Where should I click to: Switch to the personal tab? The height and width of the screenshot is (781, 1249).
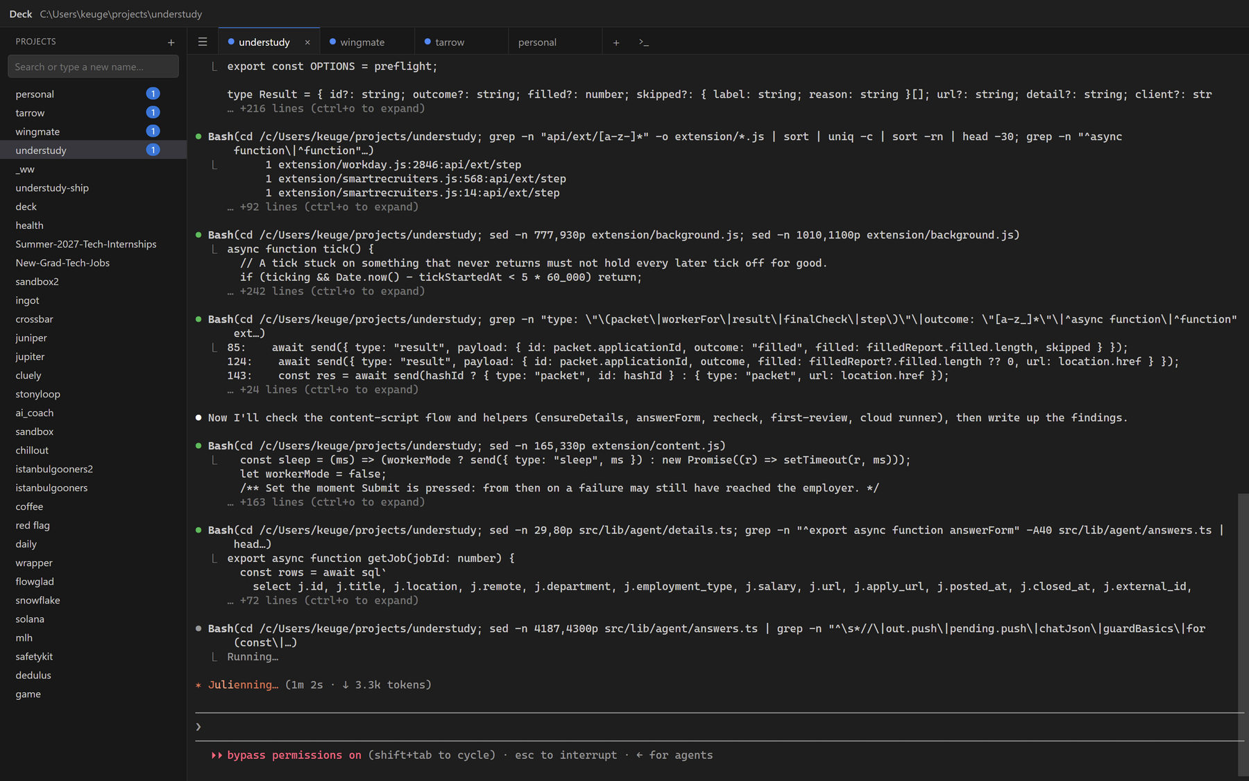[x=555, y=42]
